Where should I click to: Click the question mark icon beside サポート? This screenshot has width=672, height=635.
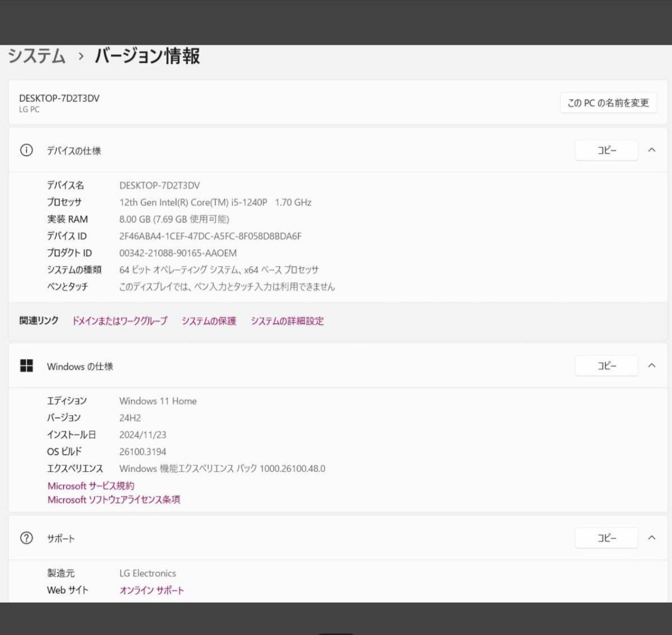26,538
